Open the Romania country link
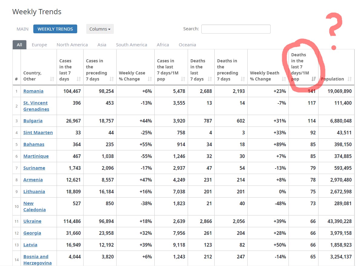Viewport: 356px width, 266px height. 33,91
